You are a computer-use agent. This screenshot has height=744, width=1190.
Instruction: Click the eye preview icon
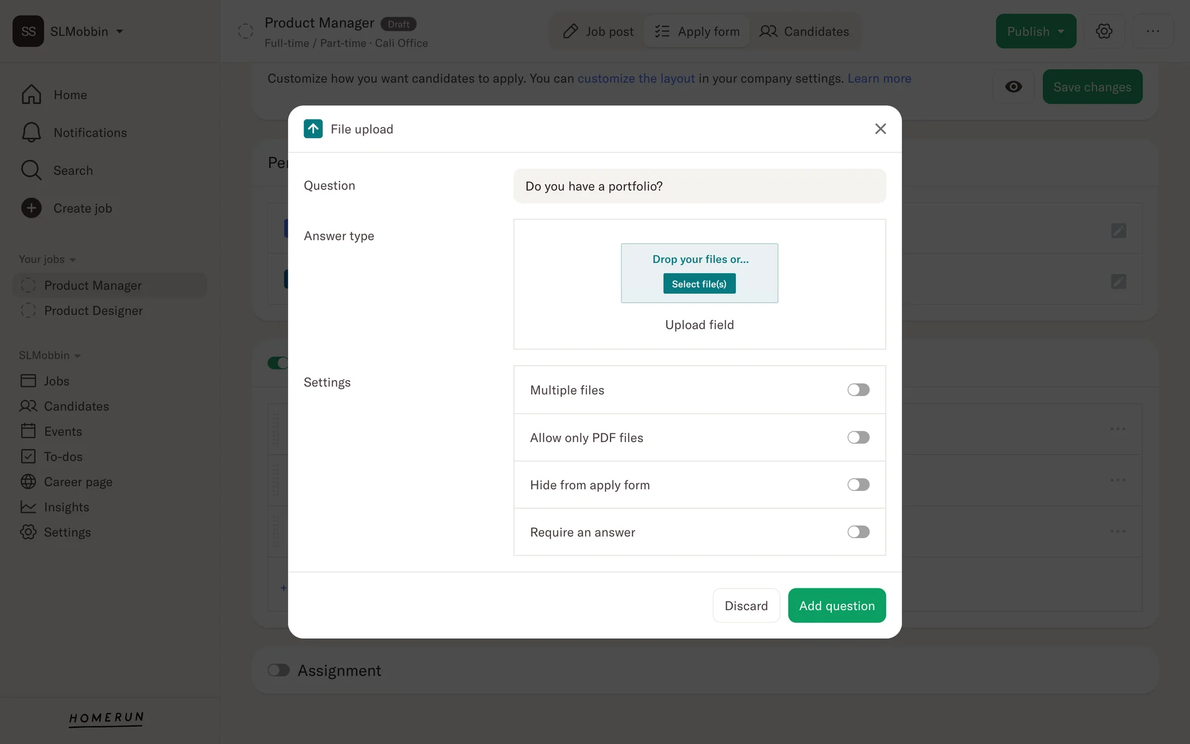coord(1013,87)
